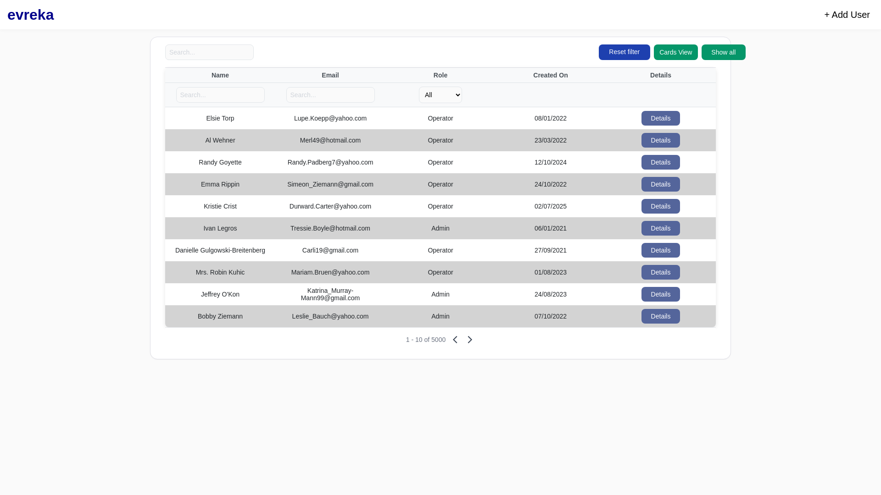Click the date 24/08/2023
The image size is (881, 495).
(x=551, y=294)
